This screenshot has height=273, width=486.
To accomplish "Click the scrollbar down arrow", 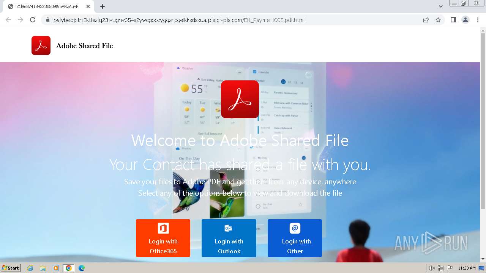I will coord(483,259).
